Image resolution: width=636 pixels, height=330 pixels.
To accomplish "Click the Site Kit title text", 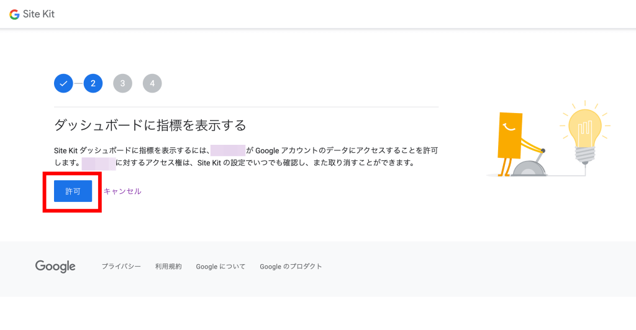I will pos(39,14).
